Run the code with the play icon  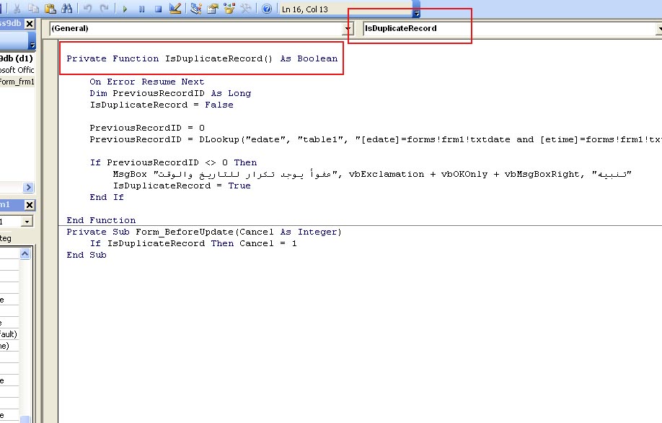coord(125,9)
